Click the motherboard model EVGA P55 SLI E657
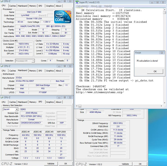167x166 pixels. (33, 81)
